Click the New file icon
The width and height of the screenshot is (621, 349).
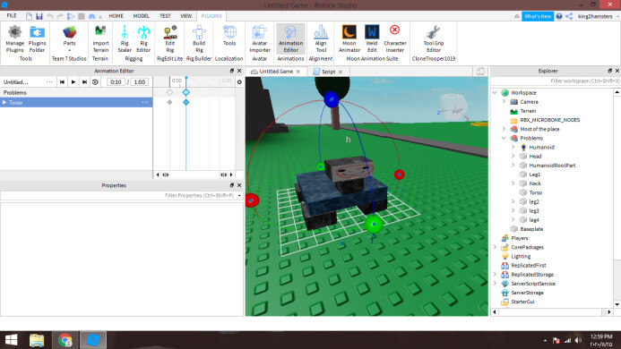pos(29,16)
